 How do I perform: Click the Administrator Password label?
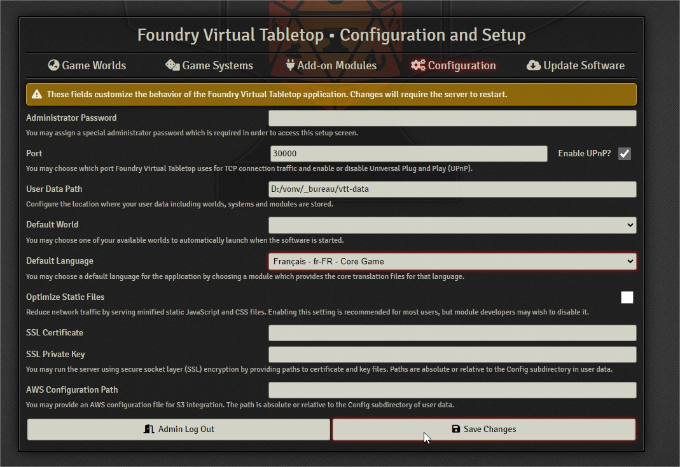(x=71, y=118)
